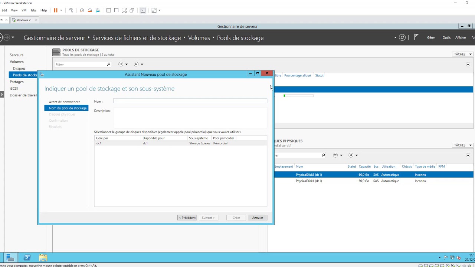Click the allocated percentage progress bar
Screen dimensions: 475x267
pos(298,96)
